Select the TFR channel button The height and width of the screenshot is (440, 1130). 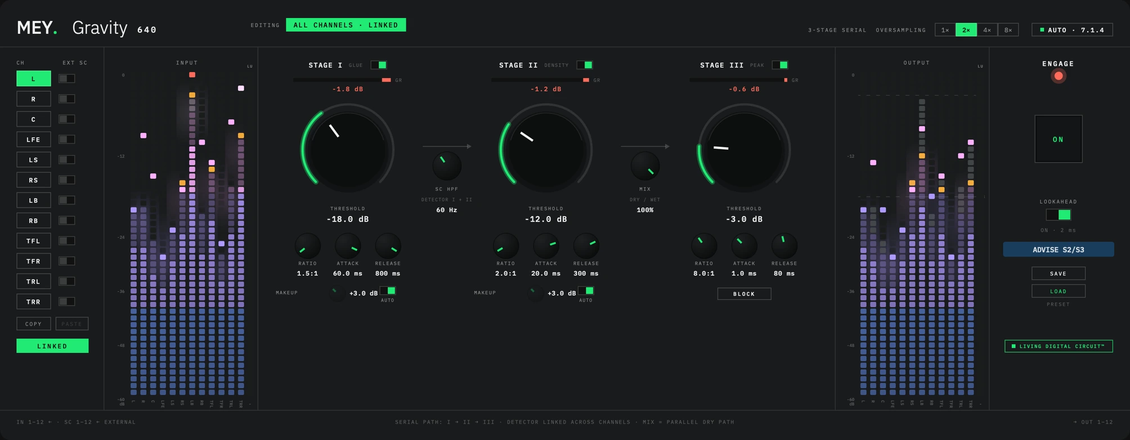coord(34,261)
